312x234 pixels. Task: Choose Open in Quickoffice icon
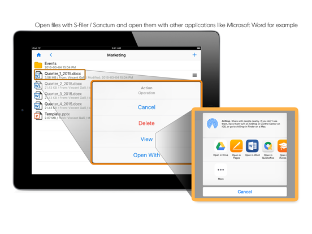[268, 146]
